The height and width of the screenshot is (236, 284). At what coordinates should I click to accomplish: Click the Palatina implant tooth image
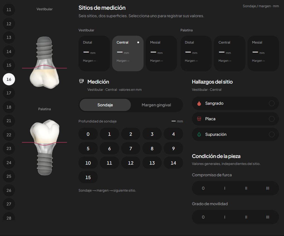(x=45, y=147)
